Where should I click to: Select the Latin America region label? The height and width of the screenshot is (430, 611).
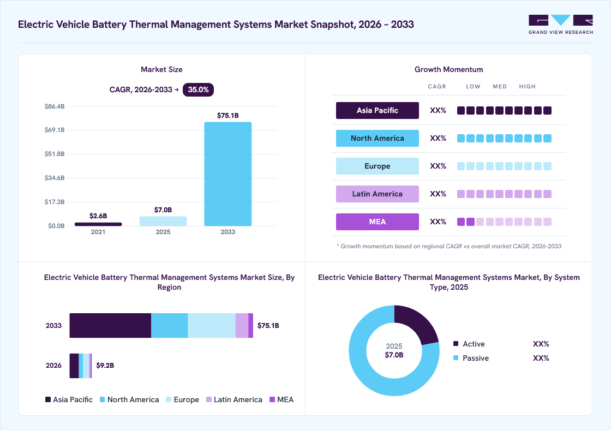tap(377, 194)
